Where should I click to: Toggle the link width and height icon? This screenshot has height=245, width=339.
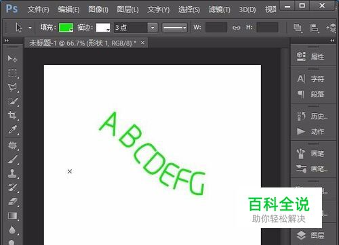(237, 28)
